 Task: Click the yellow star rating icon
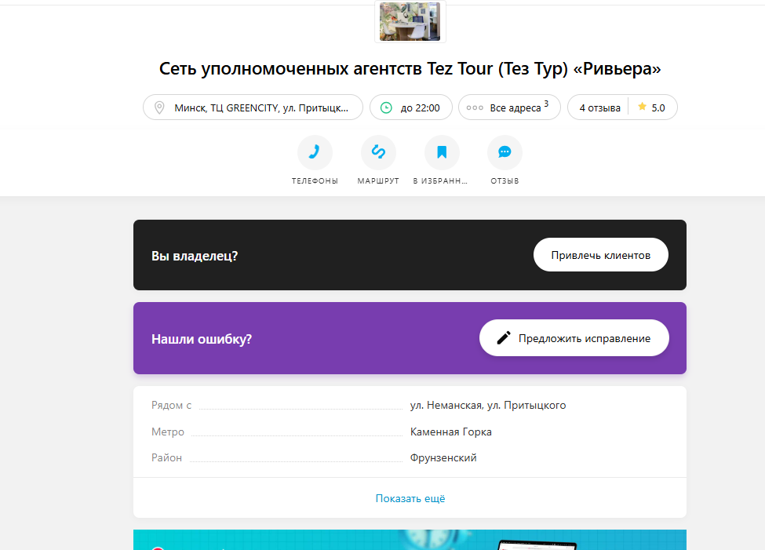642,107
